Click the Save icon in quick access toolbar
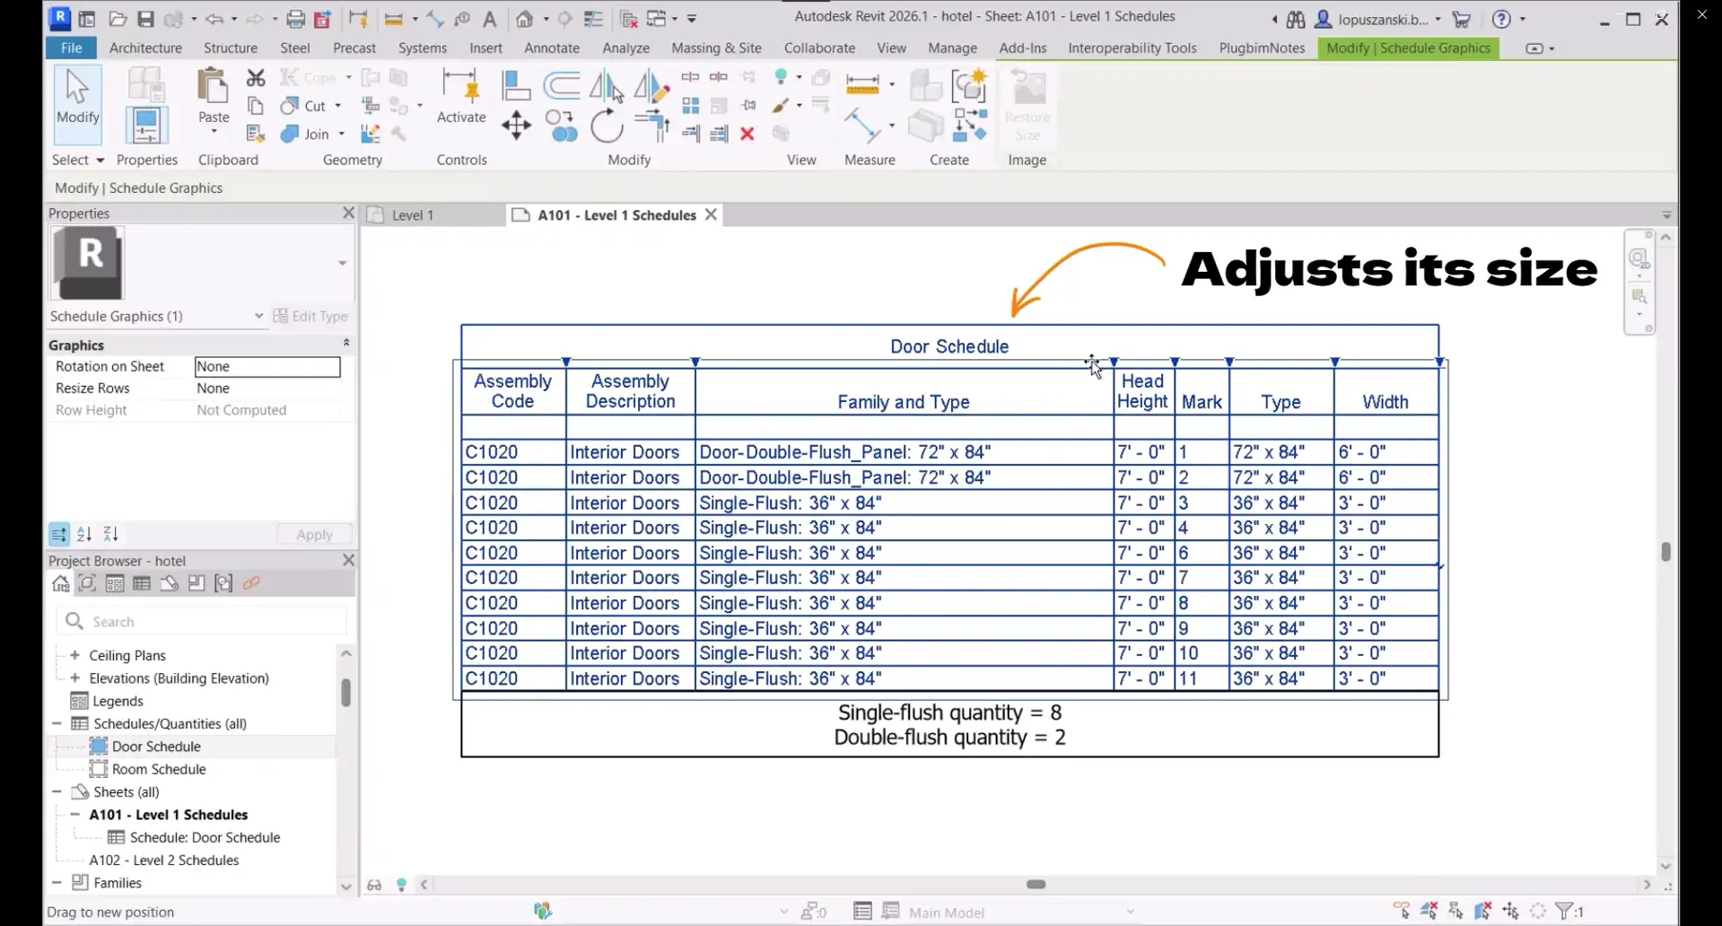The width and height of the screenshot is (1722, 926). pos(145,19)
